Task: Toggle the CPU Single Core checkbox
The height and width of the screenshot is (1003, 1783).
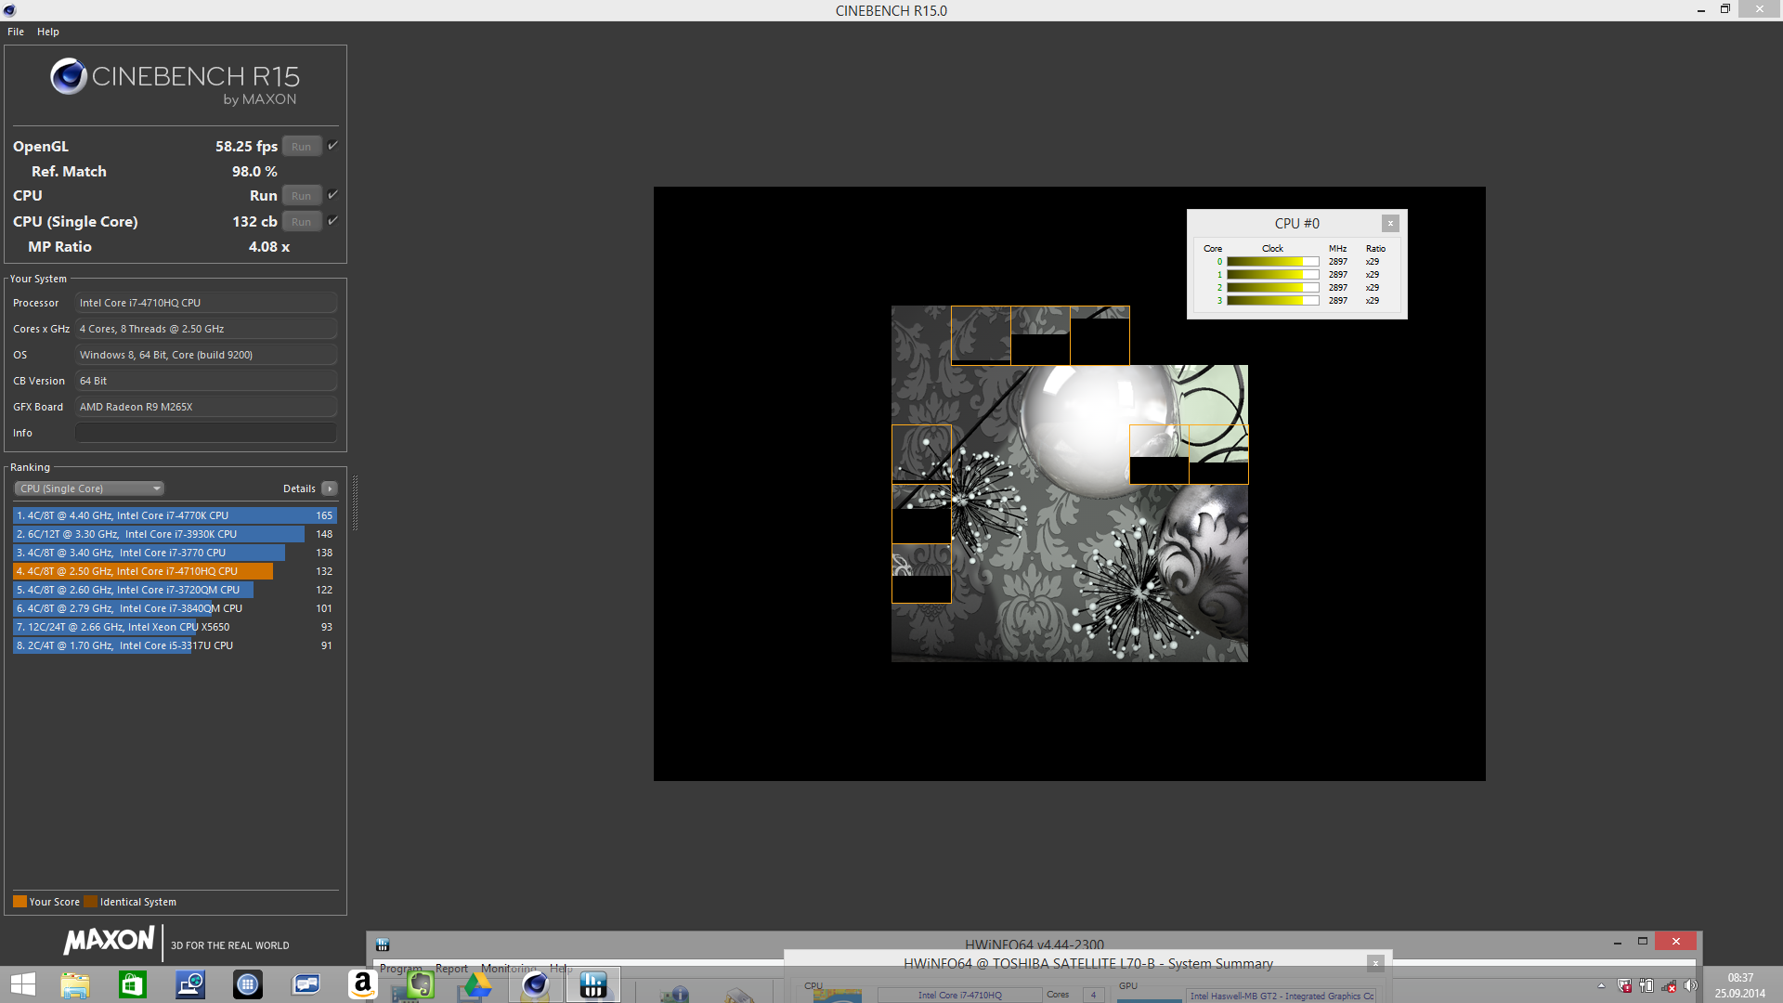Action: (332, 221)
